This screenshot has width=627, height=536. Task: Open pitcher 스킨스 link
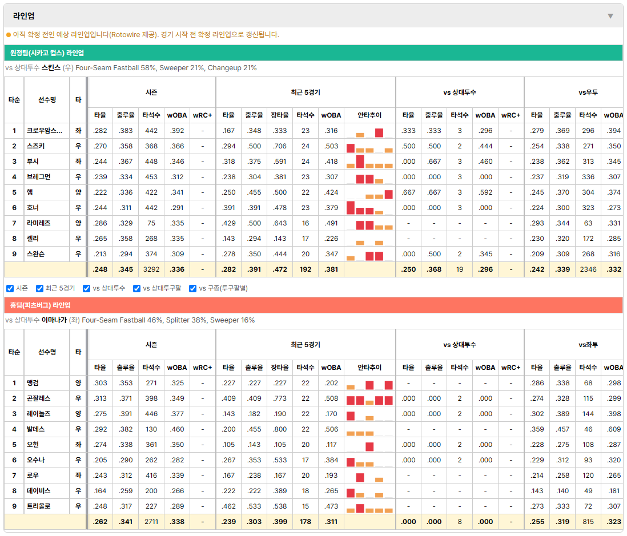point(51,68)
